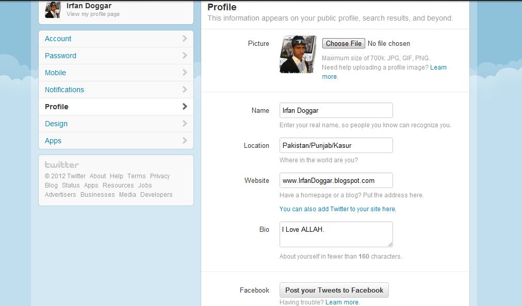Click inside the Bio text area
This screenshot has width=522, height=306.
336,234
